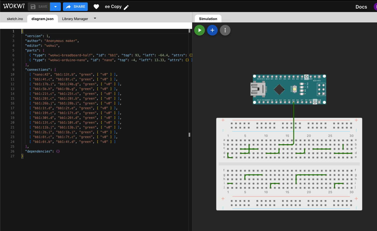The height and width of the screenshot is (231, 377).
Task: Select the Simulation panel tab
Action: point(208,19)
